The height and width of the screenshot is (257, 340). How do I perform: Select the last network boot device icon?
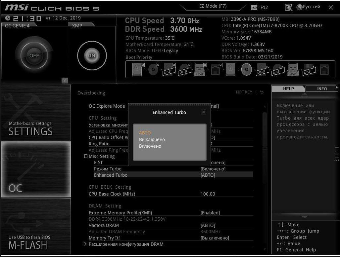324,69
